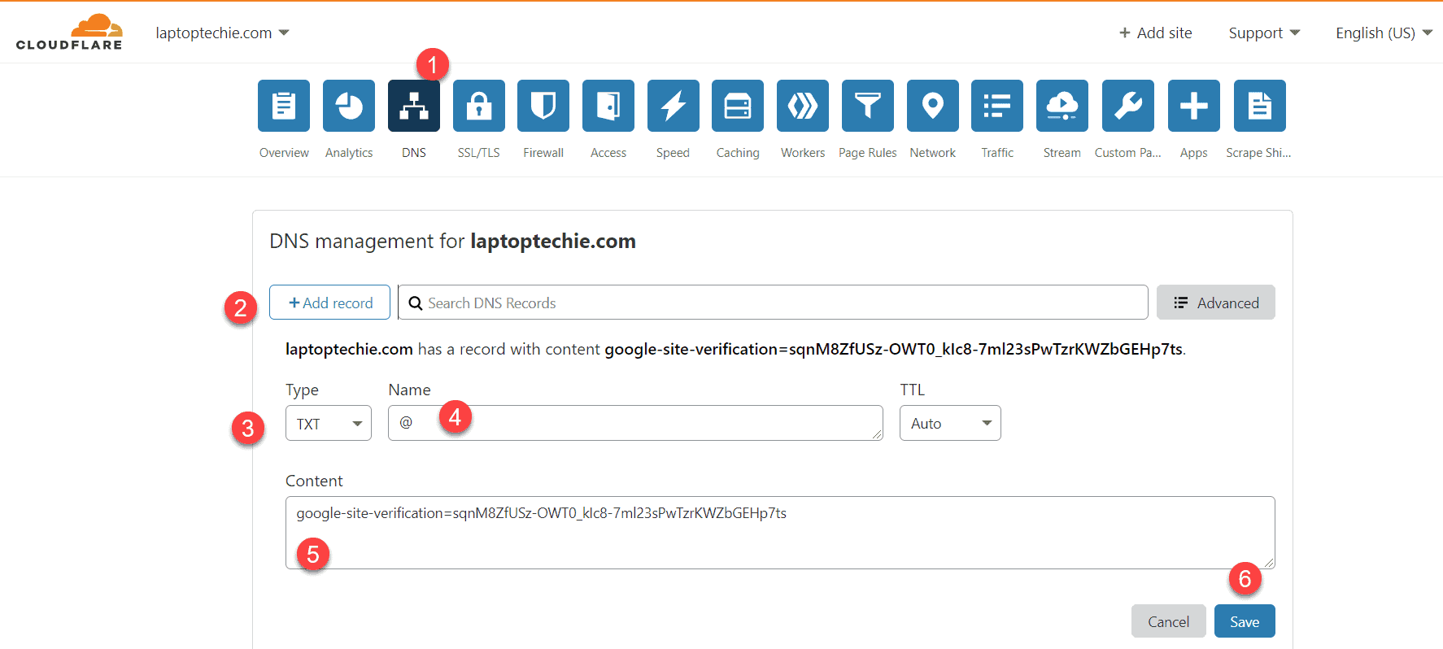
Task: Click the DNS label under the icon
Action: (x=414, y=153)
